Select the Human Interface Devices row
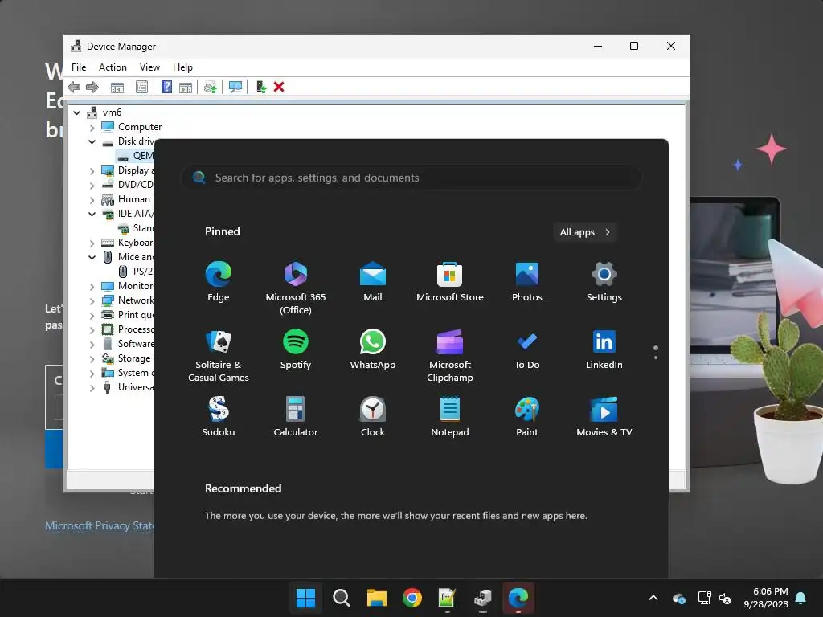The width and height of the screenshot is (823, 617). point(127,199)
